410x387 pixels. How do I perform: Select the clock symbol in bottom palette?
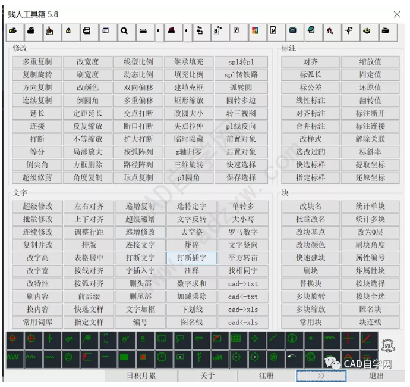click(161, 358)
